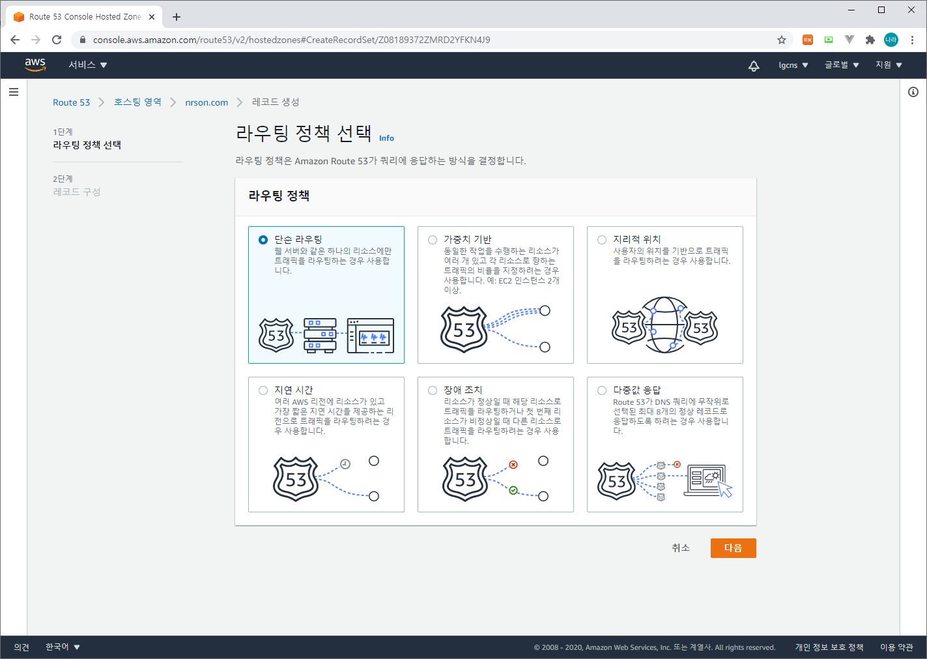Open a new browser tab with plus

[177, 17]
